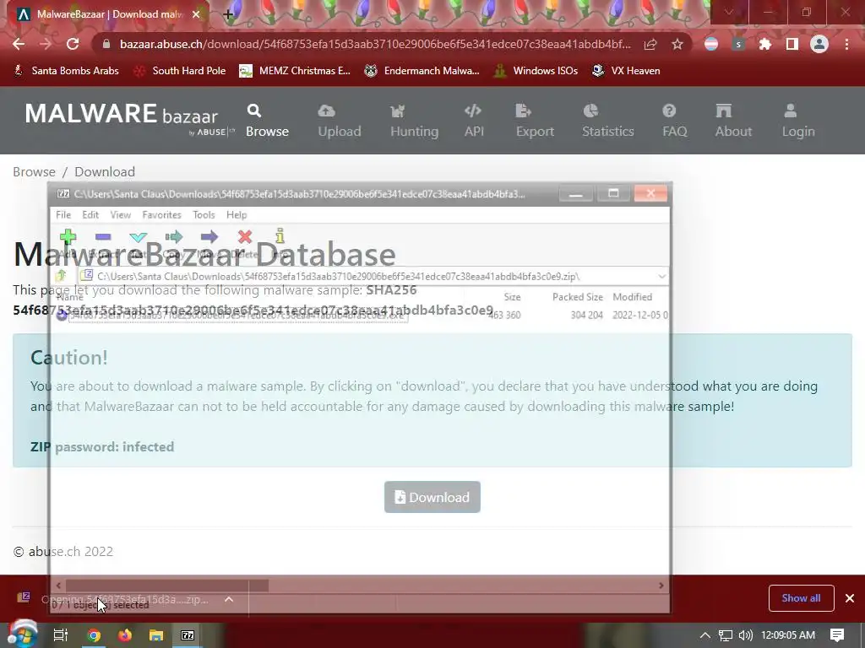Open the South Hard Pole bookmark
This screenshot has height=648, width=865.
[x=180, y=71]
